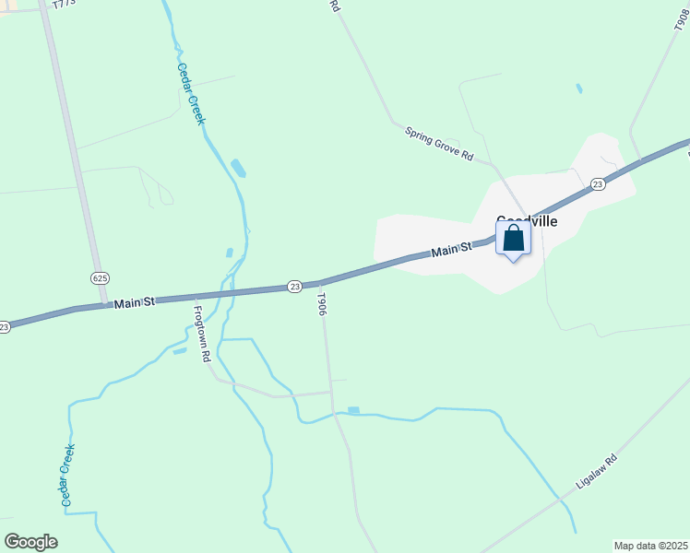This screenshot has height=553, width=690.
Task: Click the Route 23 shield near T906
Action: pyautogui.click(x=294, y=287)
